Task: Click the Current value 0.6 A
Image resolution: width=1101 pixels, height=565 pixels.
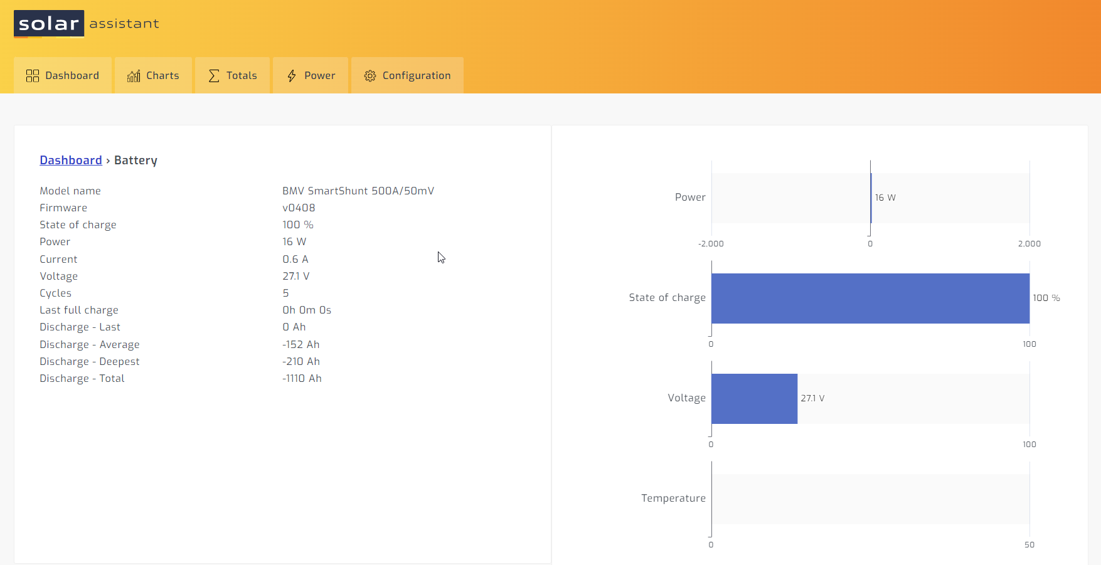Action: coord(295,259)
